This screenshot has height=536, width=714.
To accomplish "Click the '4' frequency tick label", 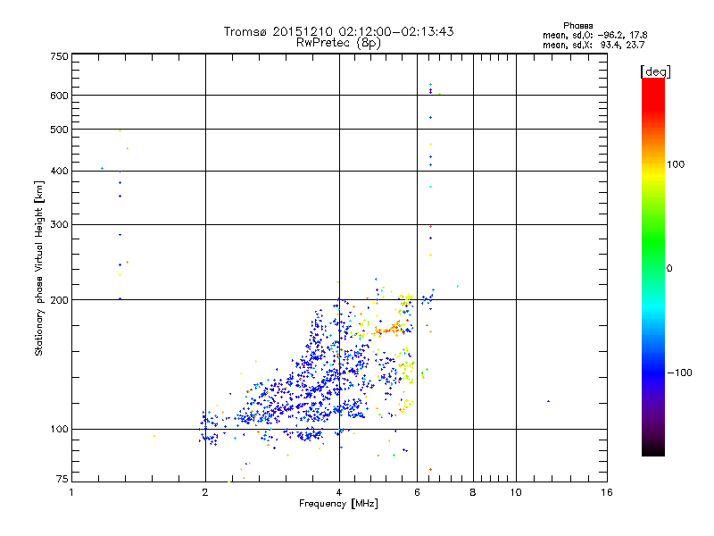I will click(x=339, y=492).
